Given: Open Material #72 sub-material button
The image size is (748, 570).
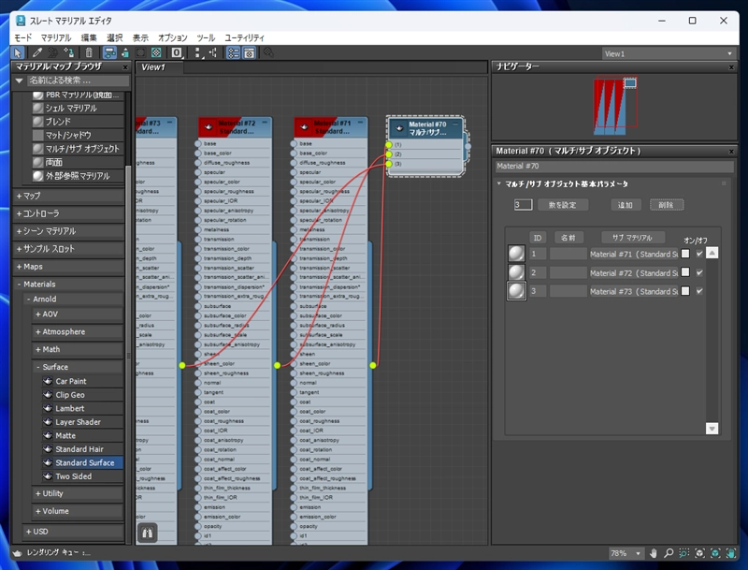Looking at the screenshot, I should pyautogui.click(x=634, y=273).
